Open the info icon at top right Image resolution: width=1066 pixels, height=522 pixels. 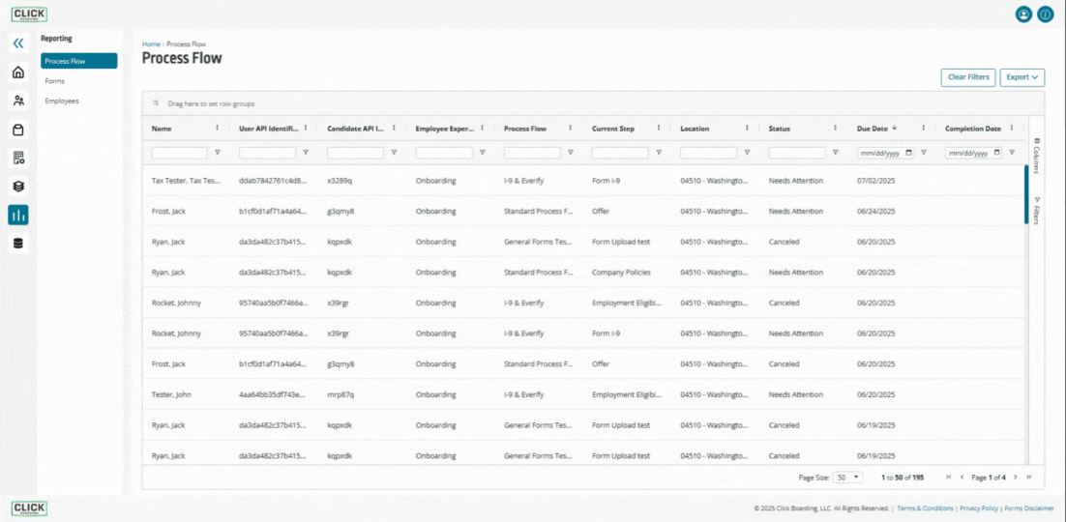pos(1045,14)
